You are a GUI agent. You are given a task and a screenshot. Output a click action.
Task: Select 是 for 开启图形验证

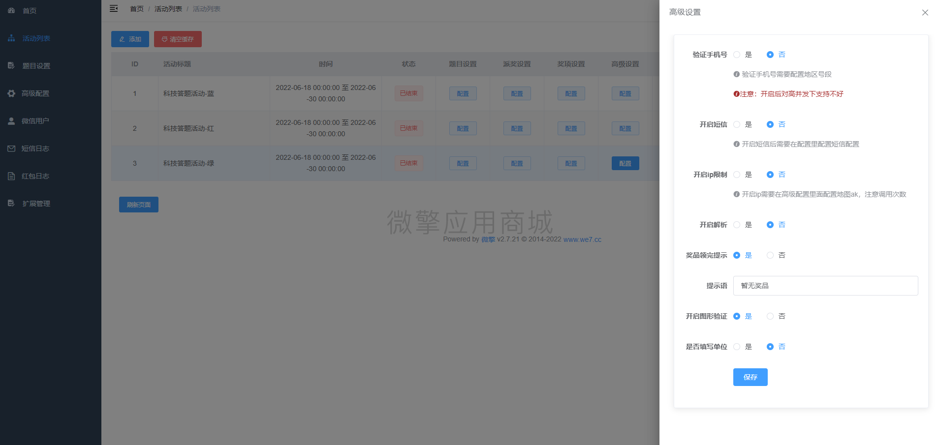[737, 316]
